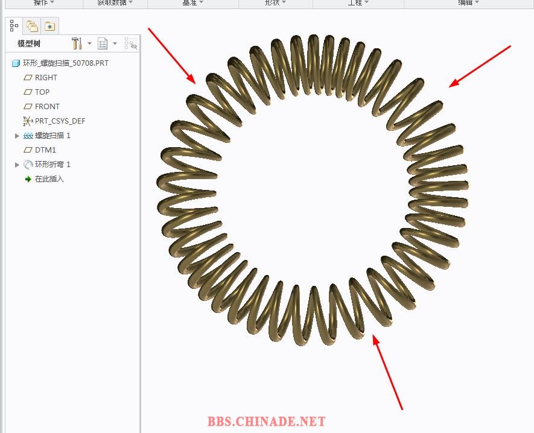Viewport: 534px width, 433px height.
Task: Open the Folder Browser tab
Action: 33,26
